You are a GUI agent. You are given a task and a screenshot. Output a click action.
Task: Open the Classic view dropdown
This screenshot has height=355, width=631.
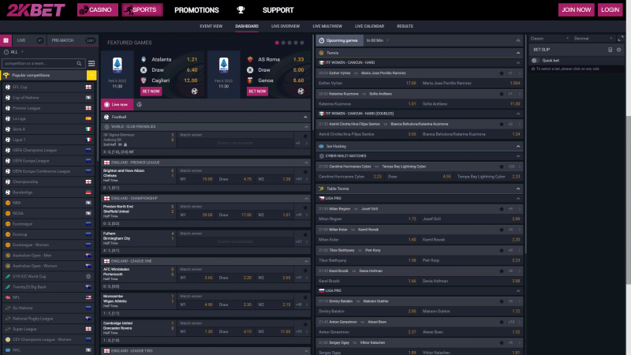(x=549, y=39)
